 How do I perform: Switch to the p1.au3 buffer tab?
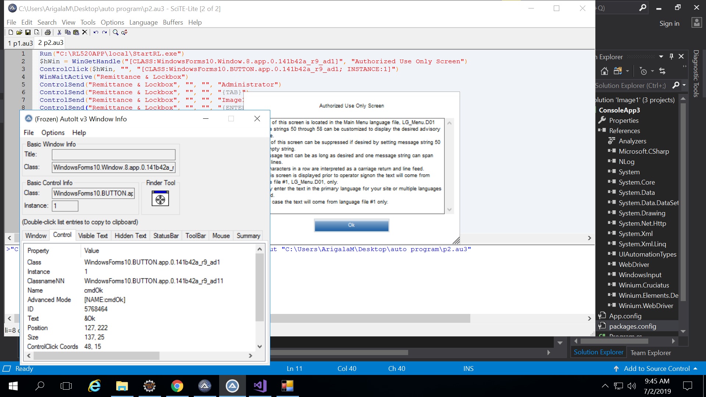coord(20,43)
